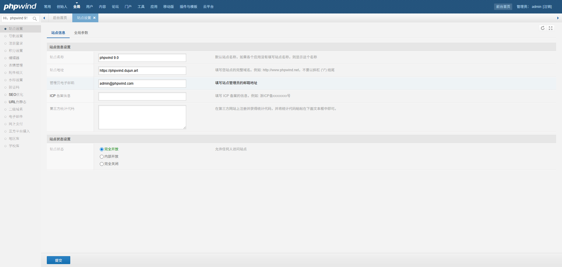Focus the 第三方统计代码 text area
The width and height of the screenshot is (562, 267).
click(142, 117)
